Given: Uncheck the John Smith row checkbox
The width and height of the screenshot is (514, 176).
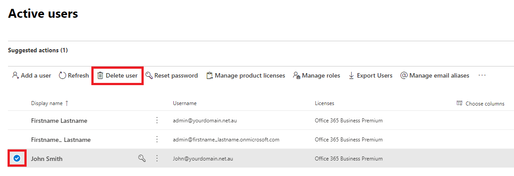Looking at the screenshot, I should pos(17,159).
